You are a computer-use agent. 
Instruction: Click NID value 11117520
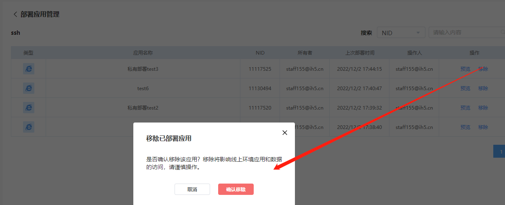pos(260,108)
